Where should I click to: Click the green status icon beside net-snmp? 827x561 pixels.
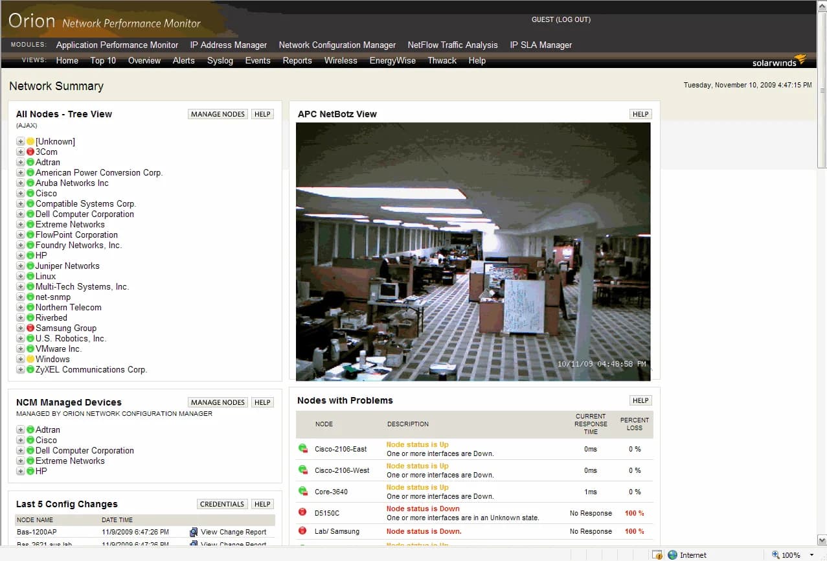pos(30,297)
